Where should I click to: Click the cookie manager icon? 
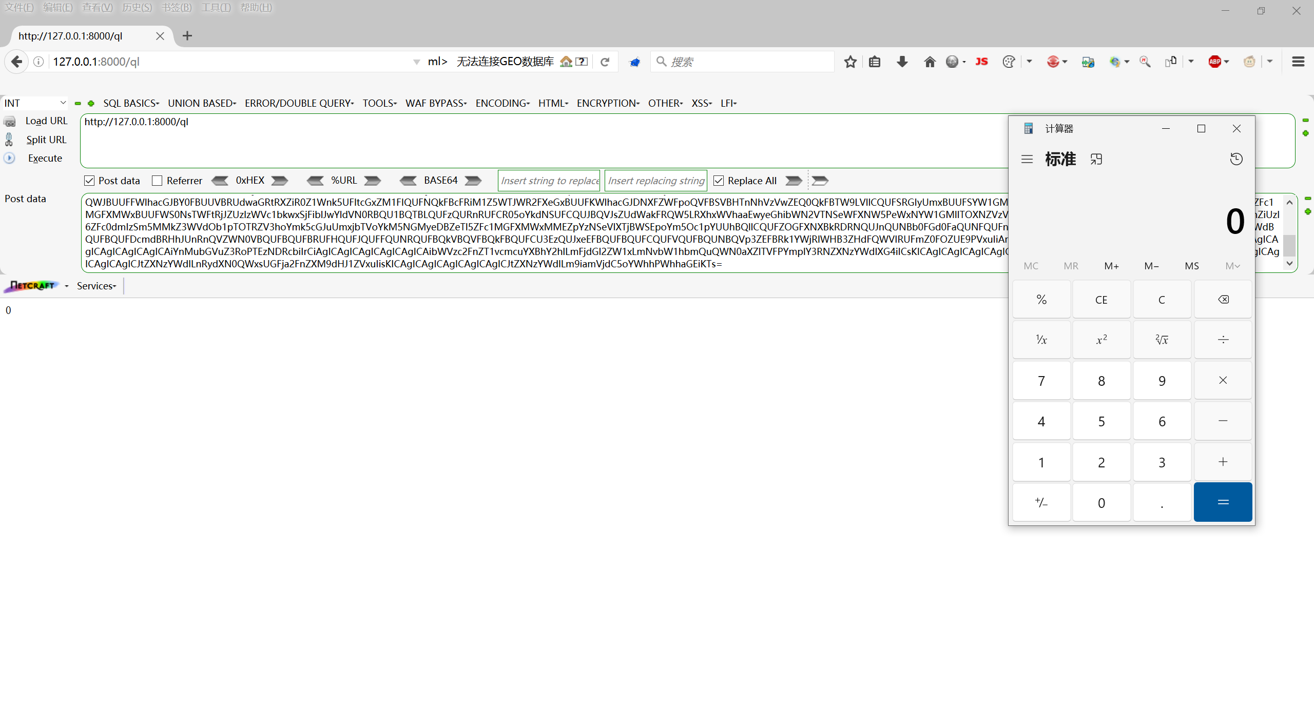coord(1009,62)
